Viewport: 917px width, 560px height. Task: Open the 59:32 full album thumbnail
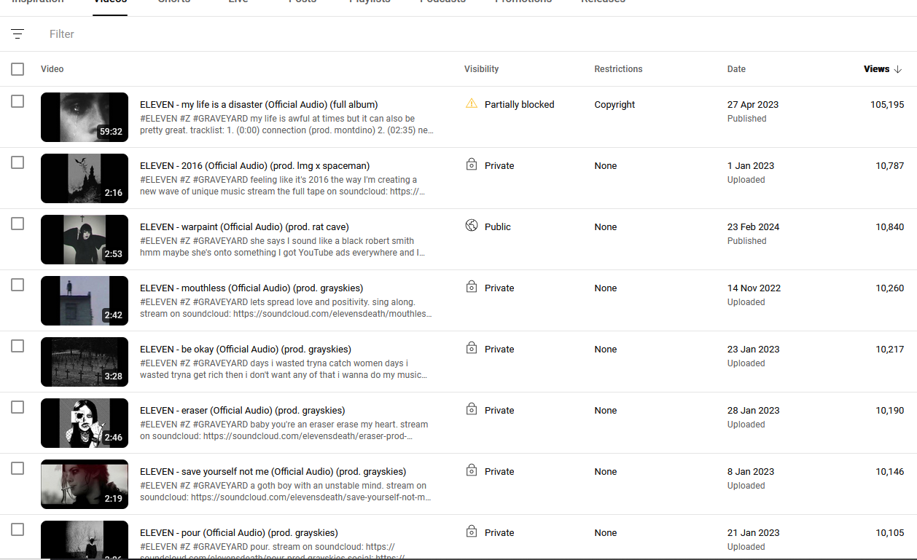tap(85, 117)
